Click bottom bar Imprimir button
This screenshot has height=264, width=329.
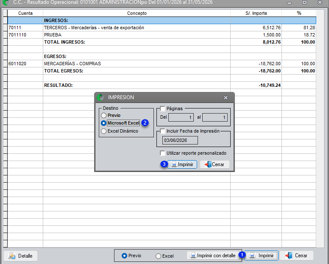pos(262,256)
